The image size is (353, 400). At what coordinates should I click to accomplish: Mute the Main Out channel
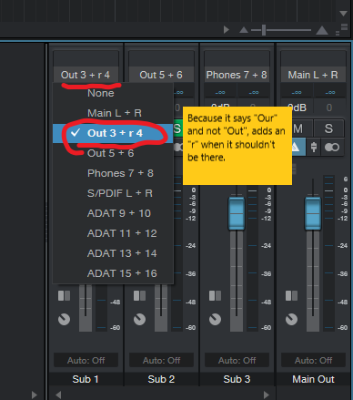298,128
